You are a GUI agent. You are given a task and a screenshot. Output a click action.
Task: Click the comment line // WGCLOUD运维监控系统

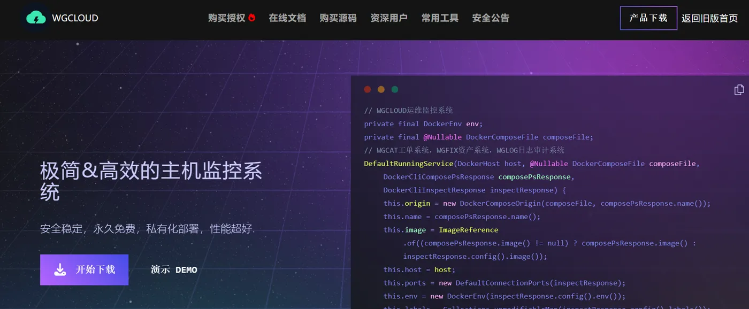coord(409,110)
